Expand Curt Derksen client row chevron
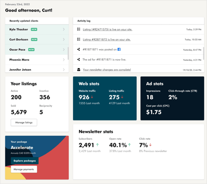 64,39
